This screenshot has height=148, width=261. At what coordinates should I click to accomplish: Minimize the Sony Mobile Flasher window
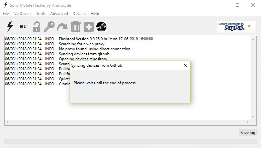click(223, 5)
